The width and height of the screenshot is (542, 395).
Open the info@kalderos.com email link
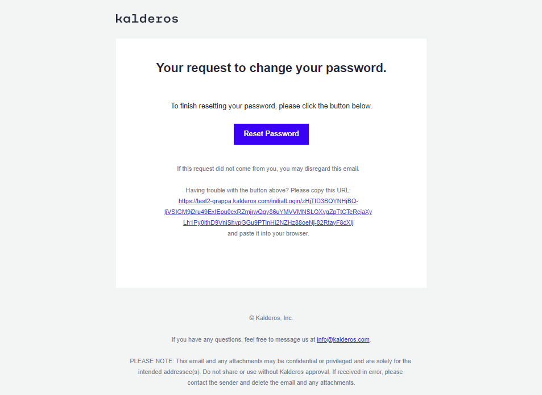click(343, 339)
